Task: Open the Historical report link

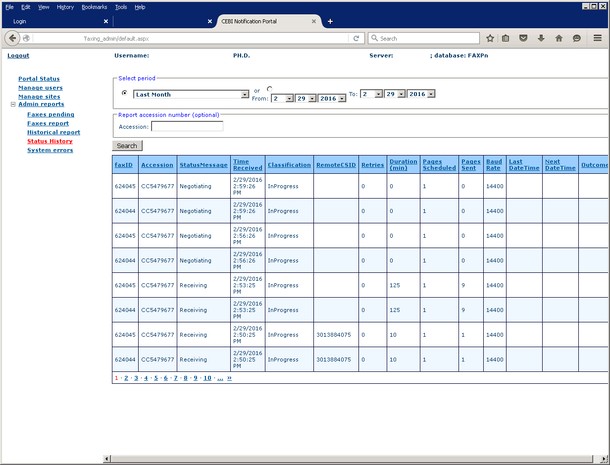Action: 53,132
